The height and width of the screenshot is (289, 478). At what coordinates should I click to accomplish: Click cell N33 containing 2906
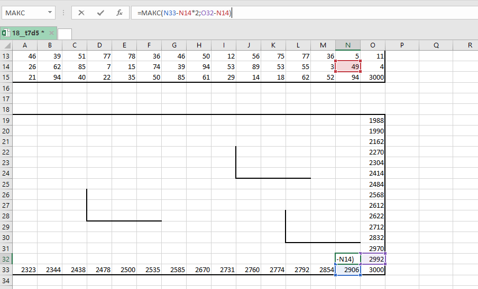click(x=348, y=269)
